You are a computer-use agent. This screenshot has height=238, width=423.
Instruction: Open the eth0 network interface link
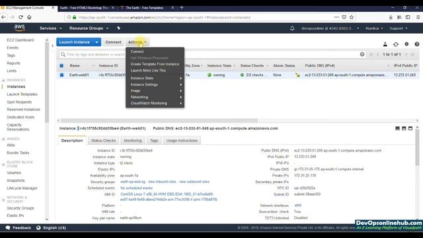tap(298, 206)
